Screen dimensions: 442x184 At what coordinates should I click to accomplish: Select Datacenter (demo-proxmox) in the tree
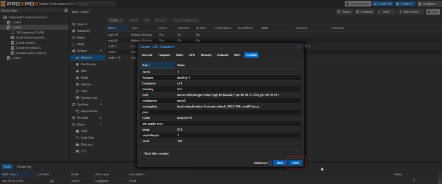coord(28,17)
